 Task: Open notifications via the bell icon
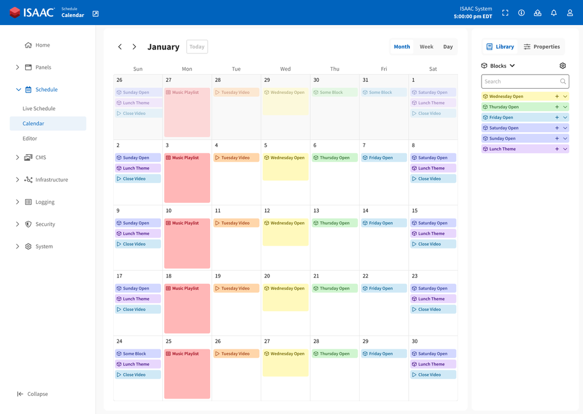click(x=553, y=12)
